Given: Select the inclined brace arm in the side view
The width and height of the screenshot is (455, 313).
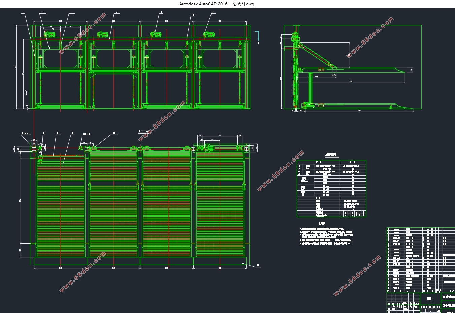Looking at the screenshot, I should (x=317, y=56).
